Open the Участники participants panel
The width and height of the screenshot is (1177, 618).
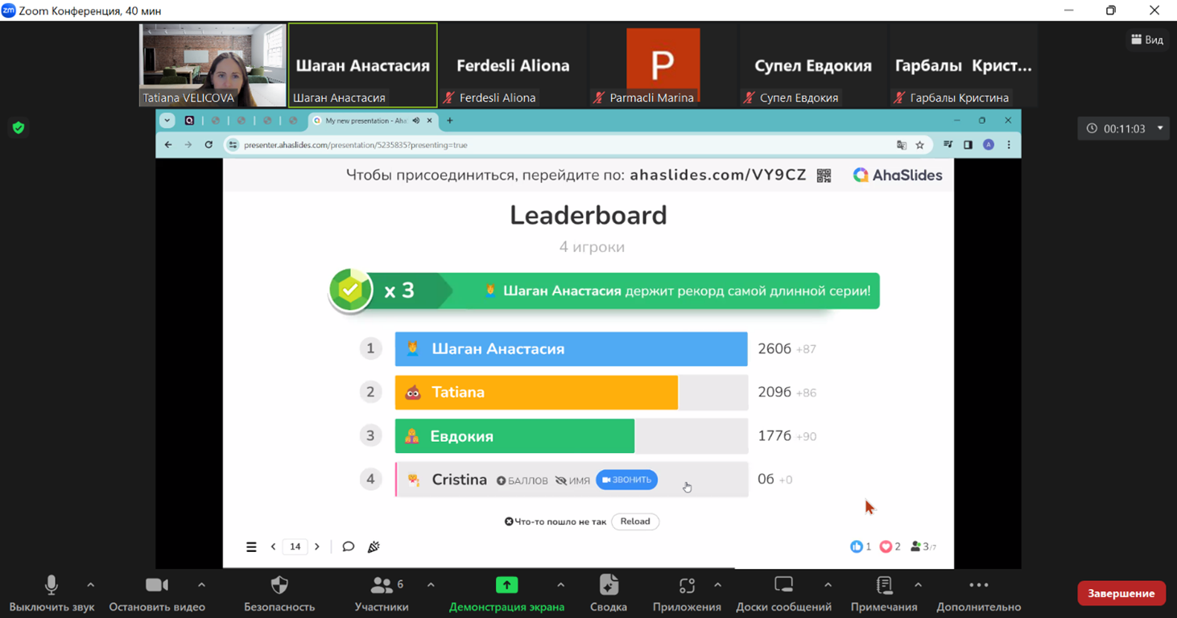(x=382, y=586)
